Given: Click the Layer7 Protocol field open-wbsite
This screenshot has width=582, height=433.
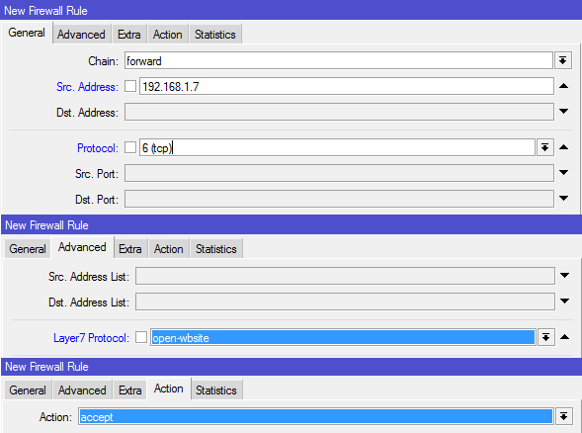Looking at the screenshot, I should 343,337.
